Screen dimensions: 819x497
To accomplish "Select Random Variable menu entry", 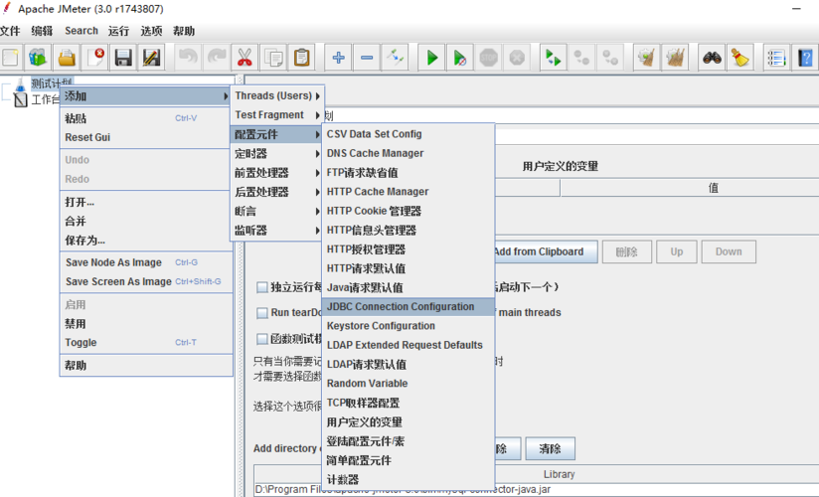I will (x=409, y=383).
